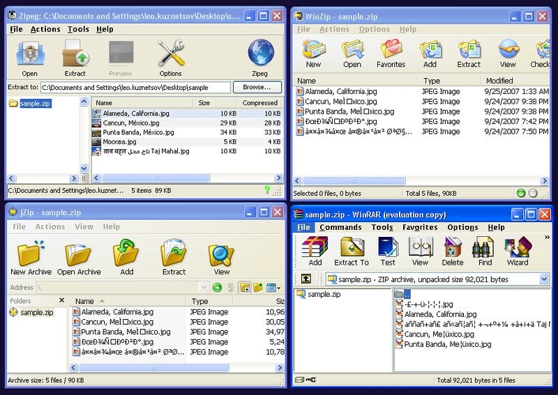The width and height of the screenshot is (558, 395).
Task: Select Alameda, California.jpg in WinRAR
Action: pyautogui.click(x=440, y=314)
